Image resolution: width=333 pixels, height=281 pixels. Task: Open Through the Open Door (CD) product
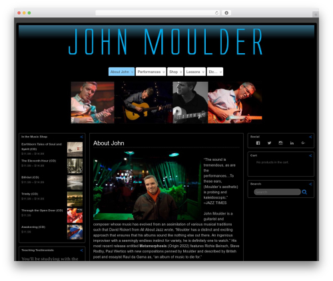tap(42, 211)
